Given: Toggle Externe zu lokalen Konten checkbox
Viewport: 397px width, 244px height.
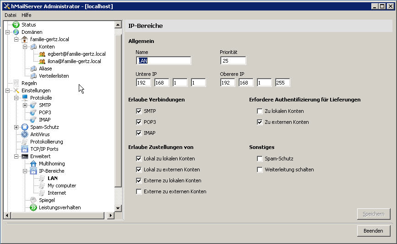Looking at the screenshot, I should pos(139,180).
